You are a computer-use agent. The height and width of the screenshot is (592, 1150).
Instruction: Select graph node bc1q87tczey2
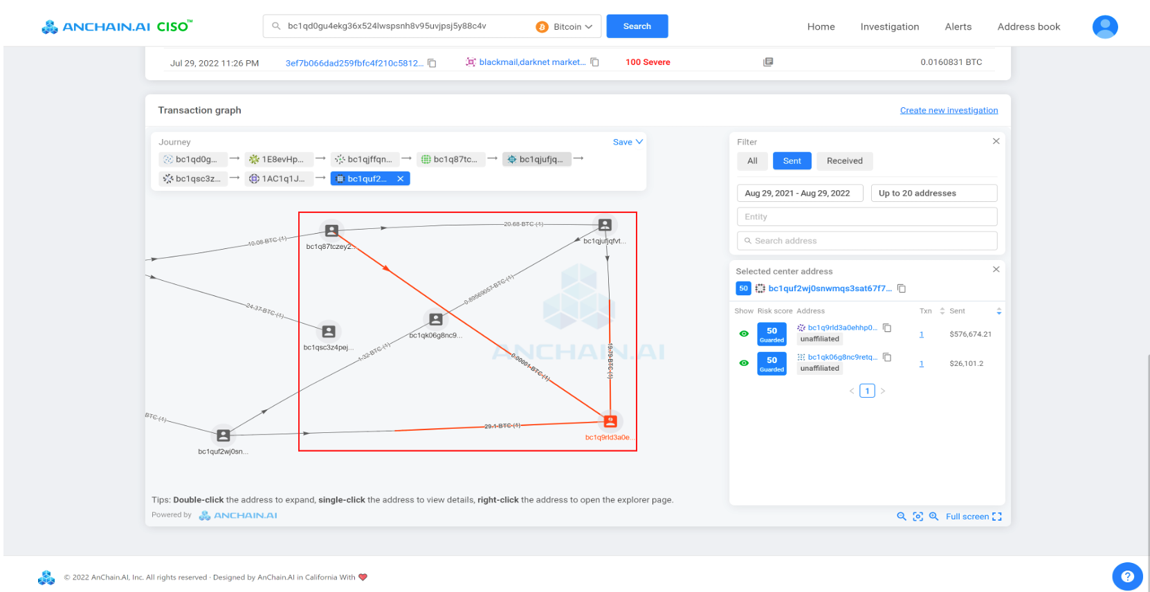331,230
